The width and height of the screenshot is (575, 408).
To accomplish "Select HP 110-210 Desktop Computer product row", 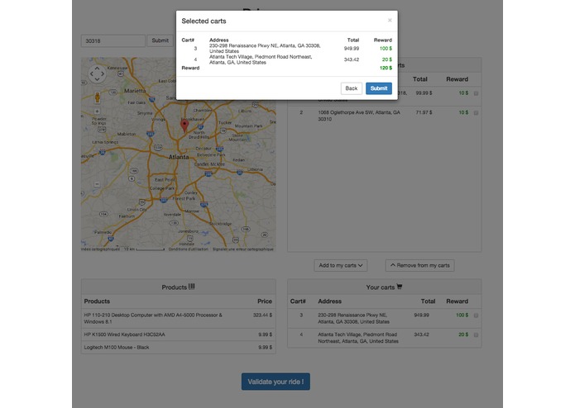I will [178, 318].
